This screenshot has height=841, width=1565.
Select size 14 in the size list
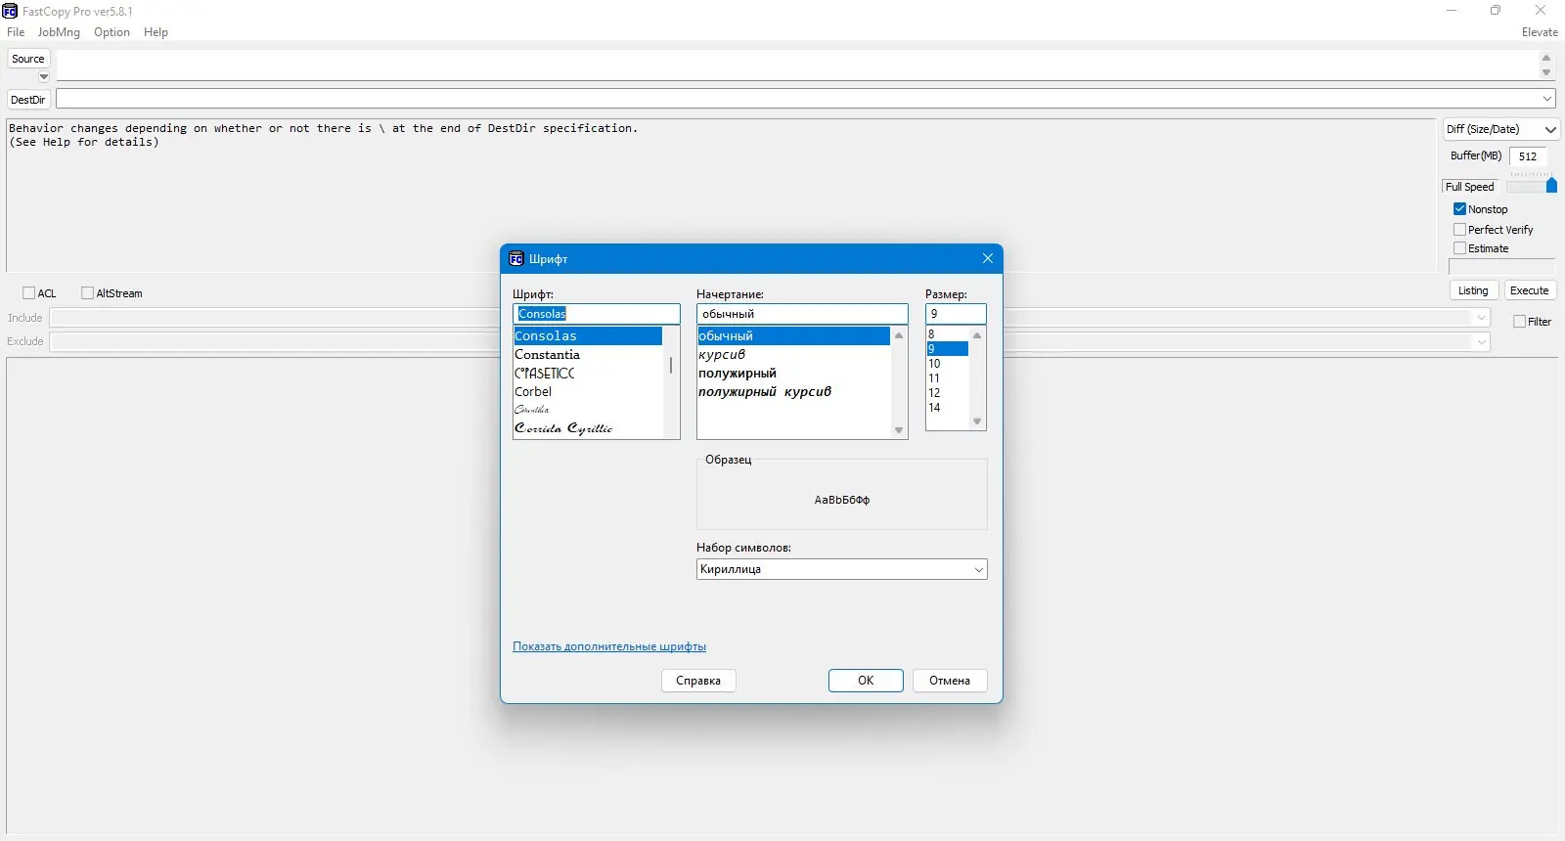pyautogui.click(x=947, y=407)
